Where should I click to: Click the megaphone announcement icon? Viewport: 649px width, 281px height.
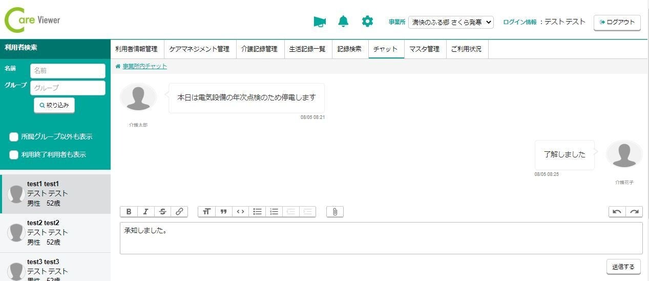click(x=320, y=22)
